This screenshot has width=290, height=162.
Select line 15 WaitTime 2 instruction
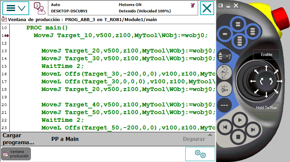coord(63,66)
